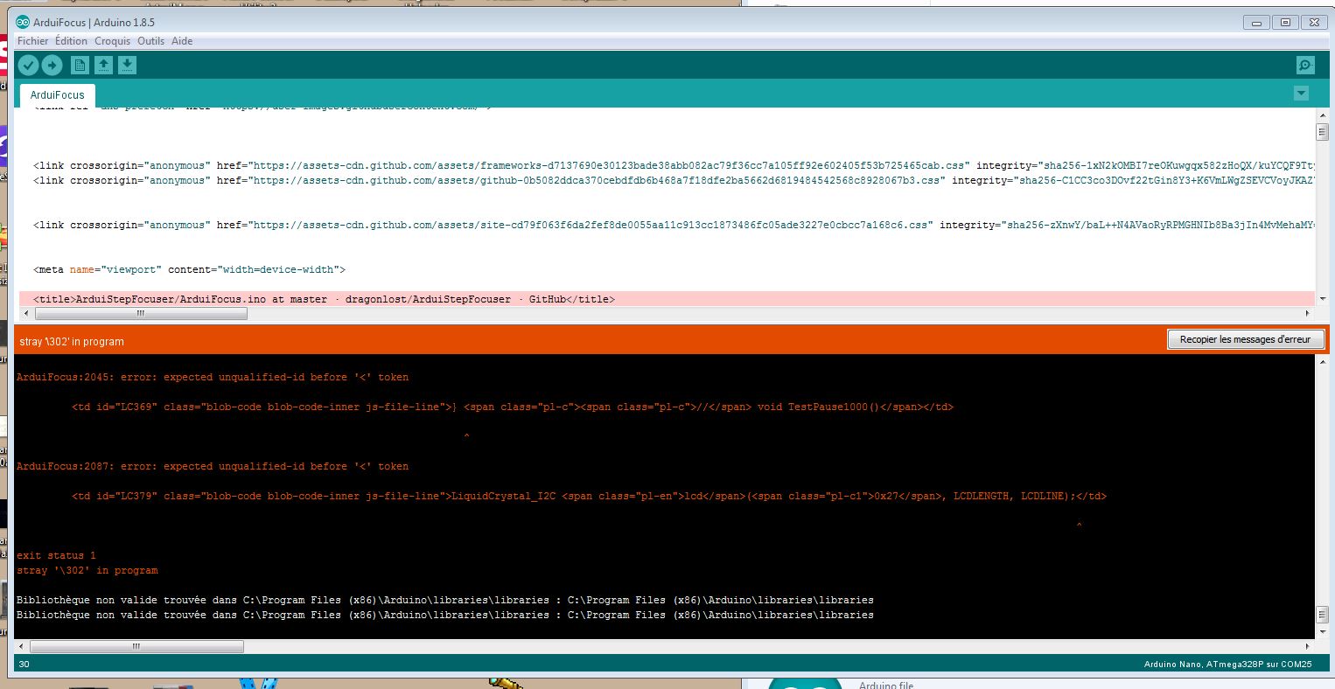
Task: Open the tab options dropdown arrow
Action: [x=1301, y=94]
